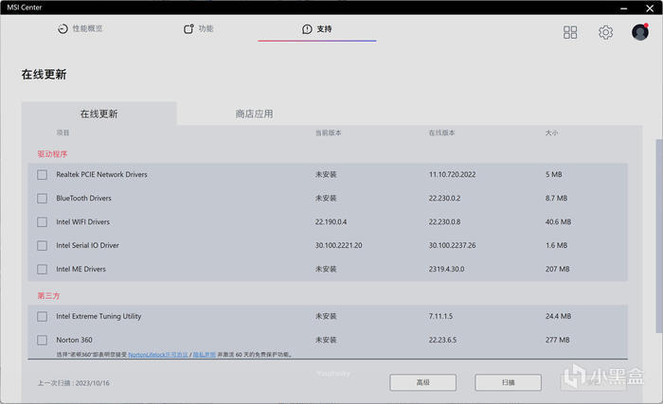Click online version 30.100.2237.26

(x=452, y=246)
